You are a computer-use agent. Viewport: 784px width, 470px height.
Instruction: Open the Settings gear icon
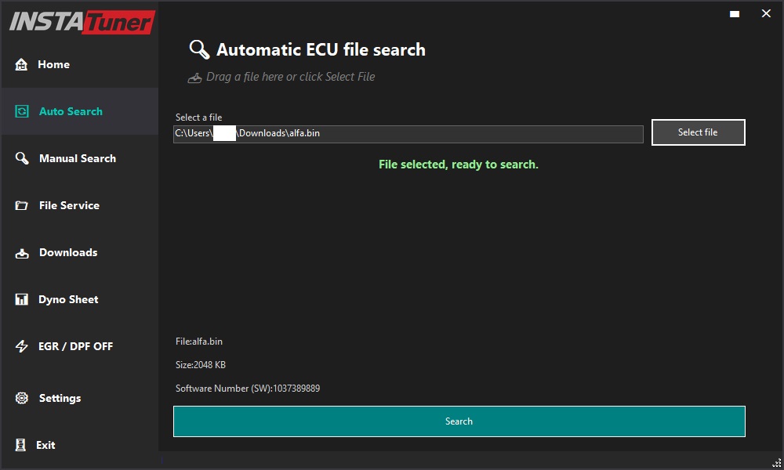pyautogui.click(x=22, y=398)
